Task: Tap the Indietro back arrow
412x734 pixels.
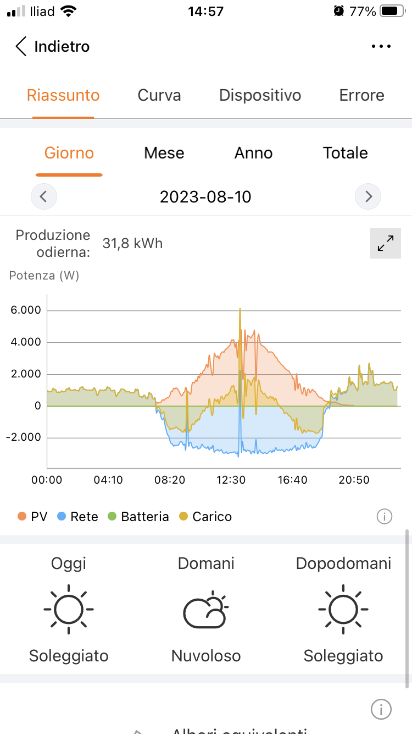Action: 21,47
